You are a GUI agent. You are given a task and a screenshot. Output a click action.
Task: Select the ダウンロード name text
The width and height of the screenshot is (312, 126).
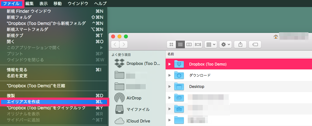[x=200, y=75]
